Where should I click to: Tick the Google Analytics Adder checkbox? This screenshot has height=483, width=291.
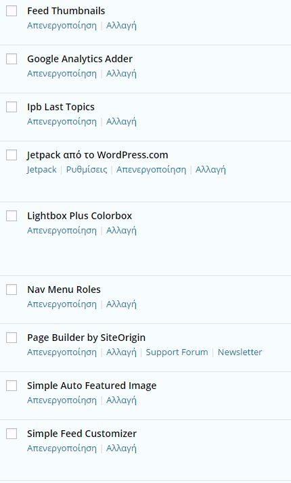coord(12,59)
